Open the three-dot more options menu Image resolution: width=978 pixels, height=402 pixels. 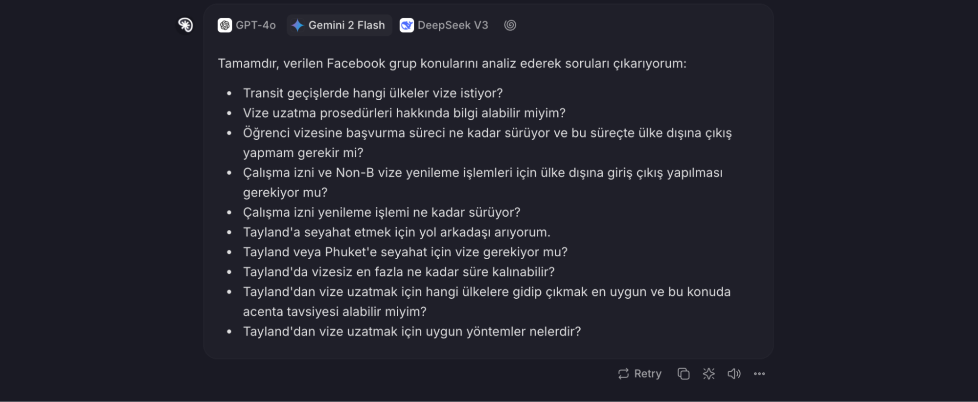[x=759, y=374]
